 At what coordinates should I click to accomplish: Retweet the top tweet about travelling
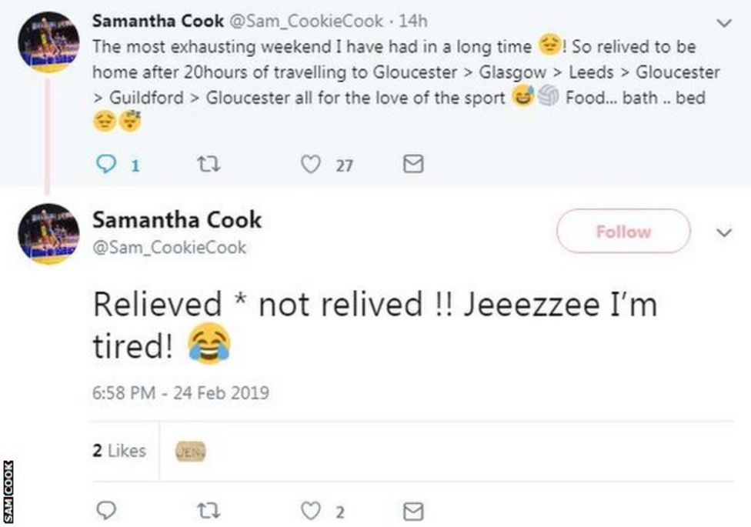point(208,163)
